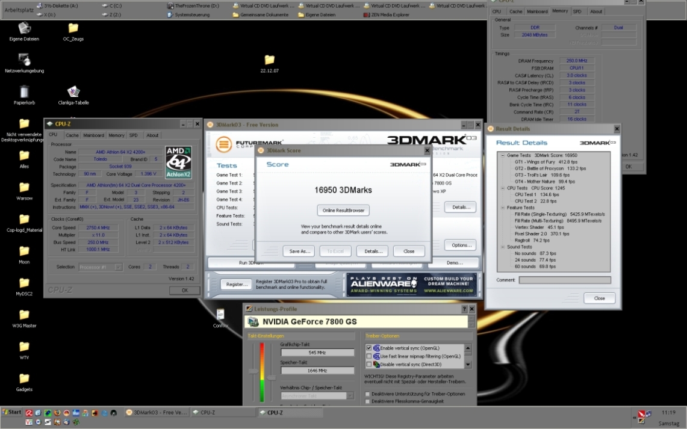Screen dimensions: 687x429
Task: Click Register... button in 3DMark03
Action: 237,285
